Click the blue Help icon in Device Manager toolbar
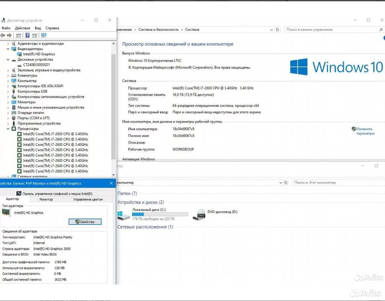385x301 pixels. [x=27, y=35]
